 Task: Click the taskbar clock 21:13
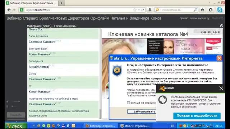219,126
